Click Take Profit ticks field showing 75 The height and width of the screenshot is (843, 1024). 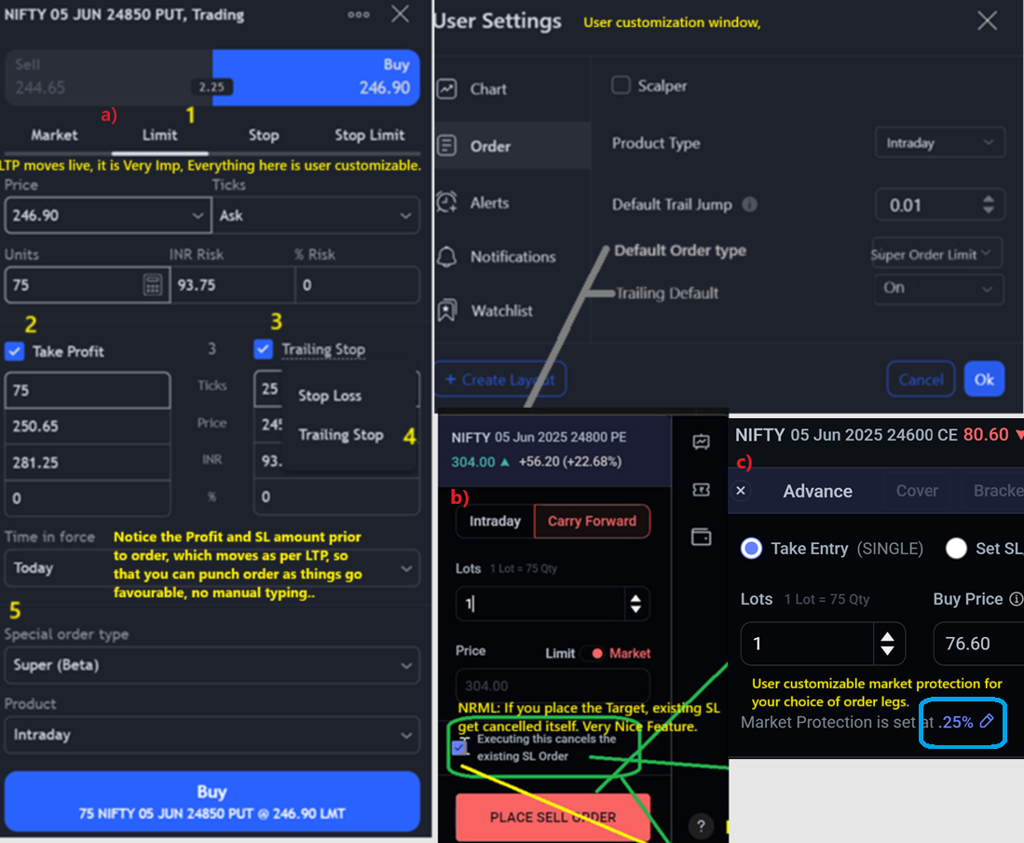88,390
